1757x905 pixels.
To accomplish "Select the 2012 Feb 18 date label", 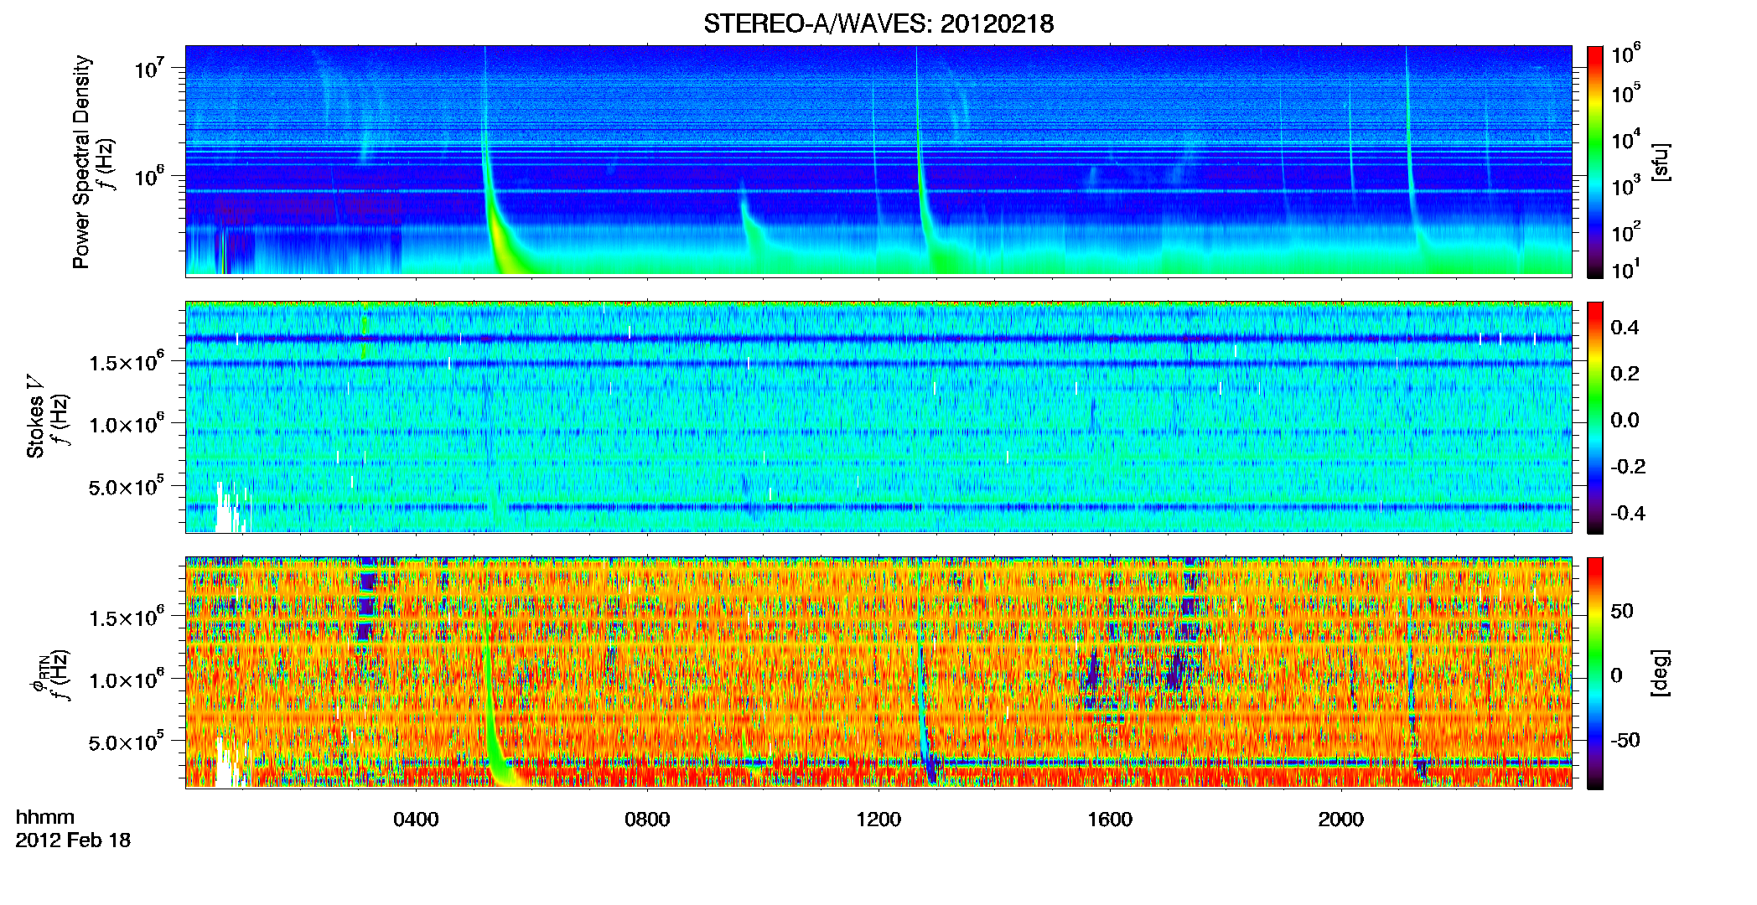I will point(73,840).
